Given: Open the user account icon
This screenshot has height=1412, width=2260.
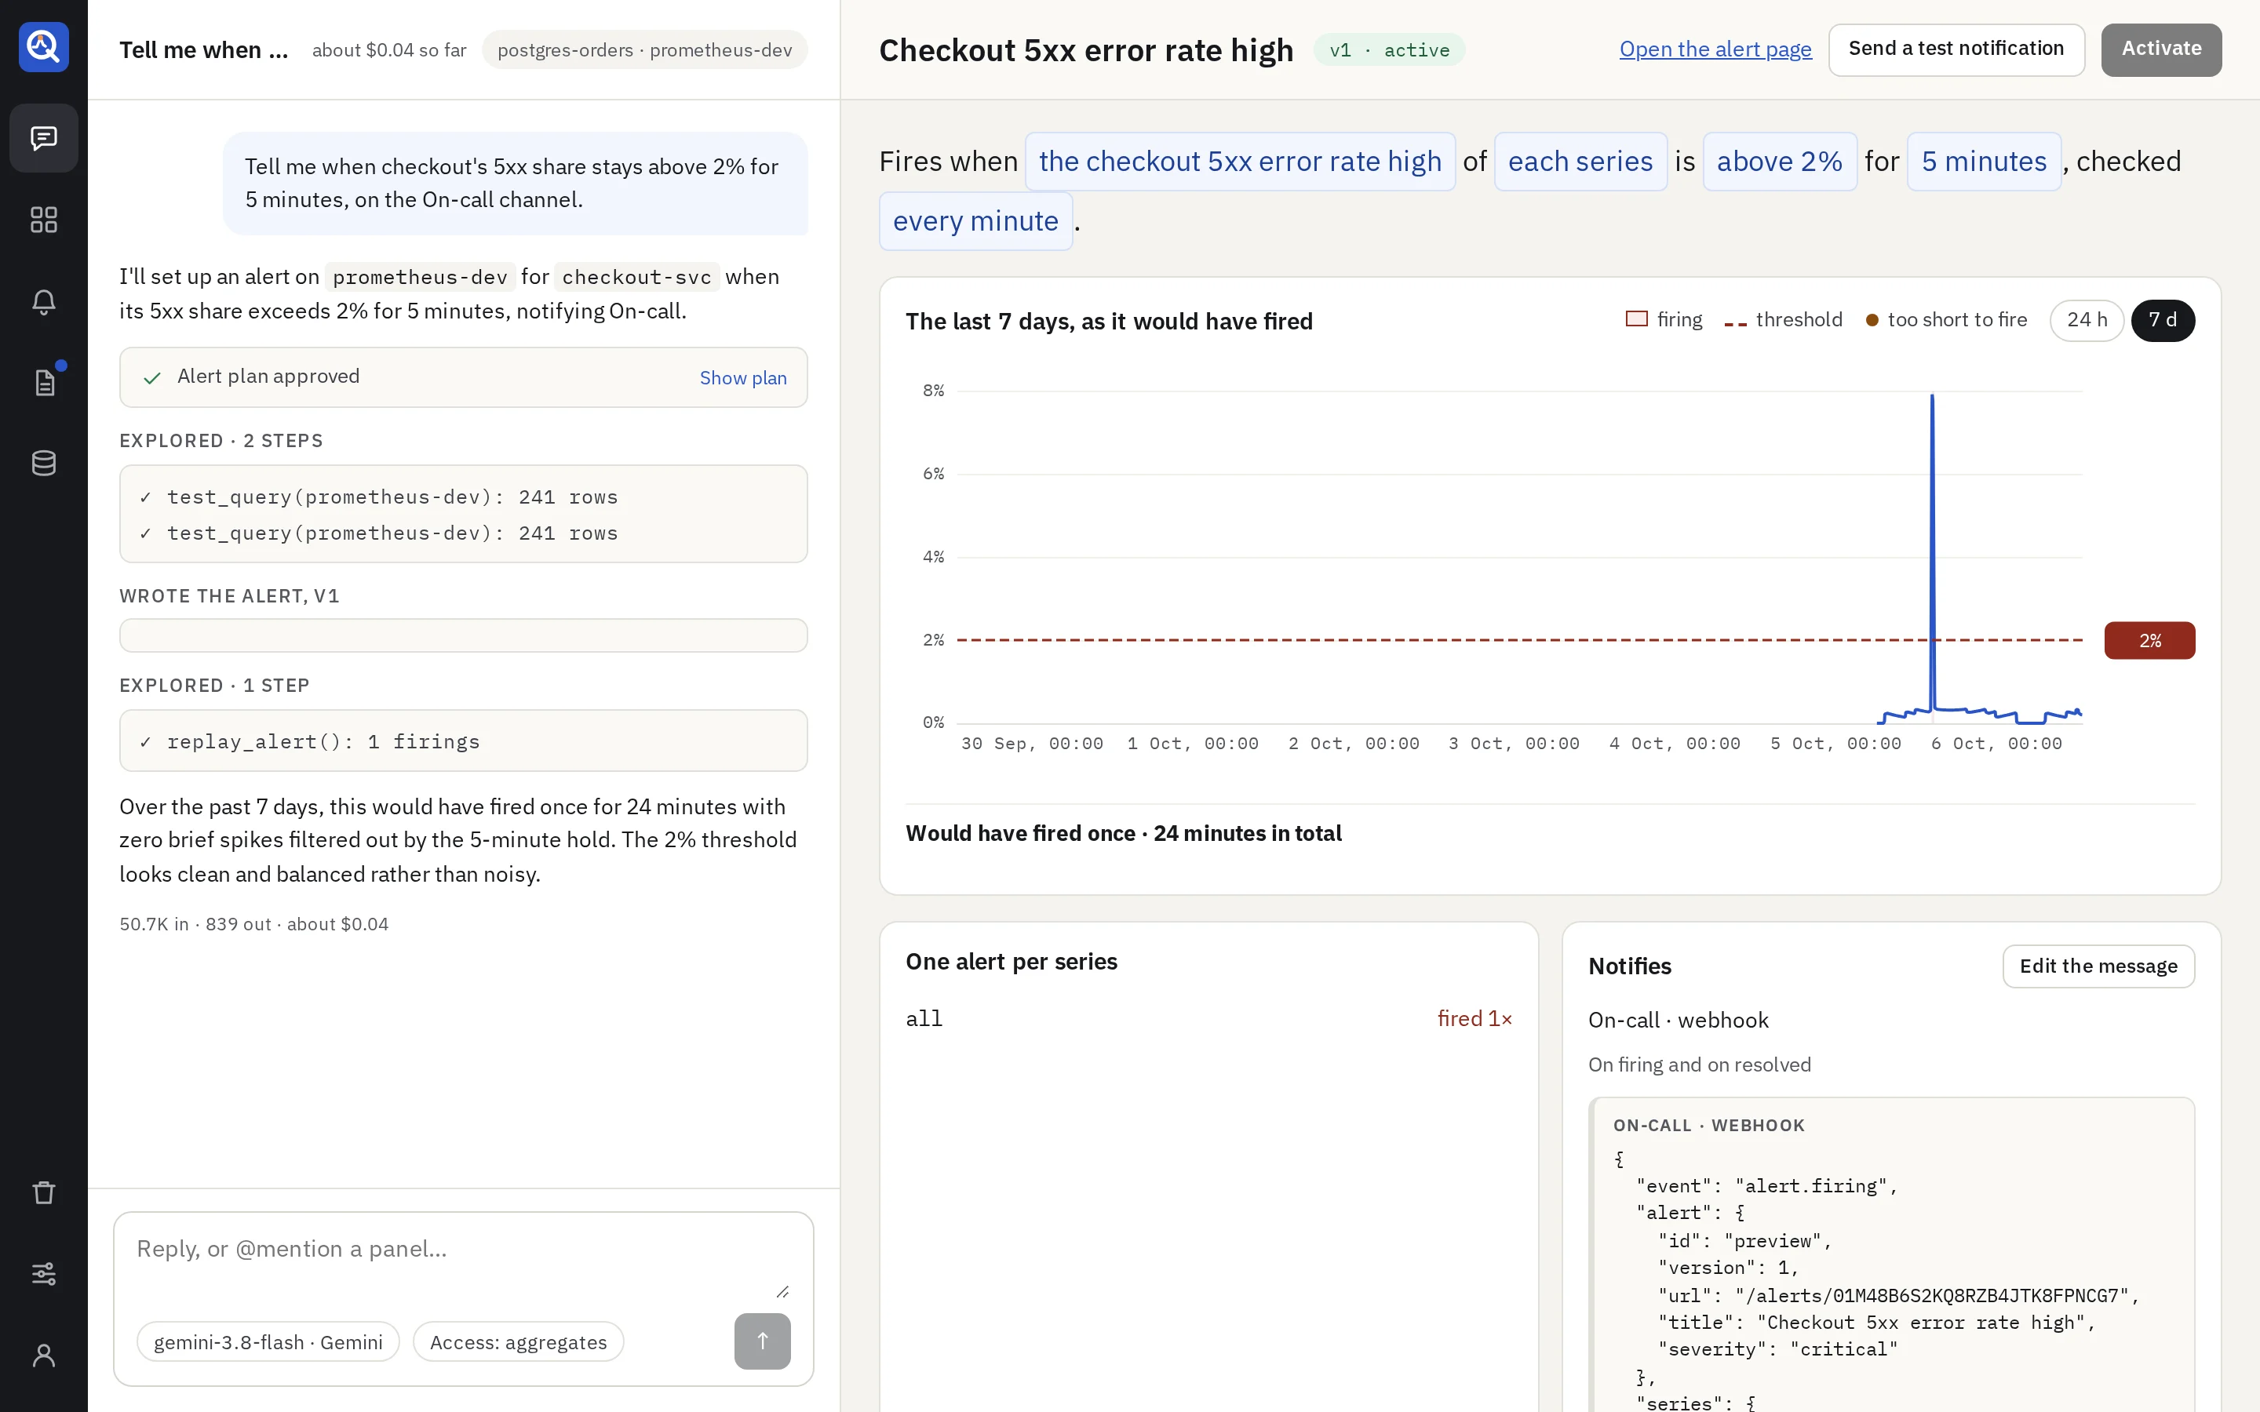Looking at the screenshot, I should coord(44,1355).
